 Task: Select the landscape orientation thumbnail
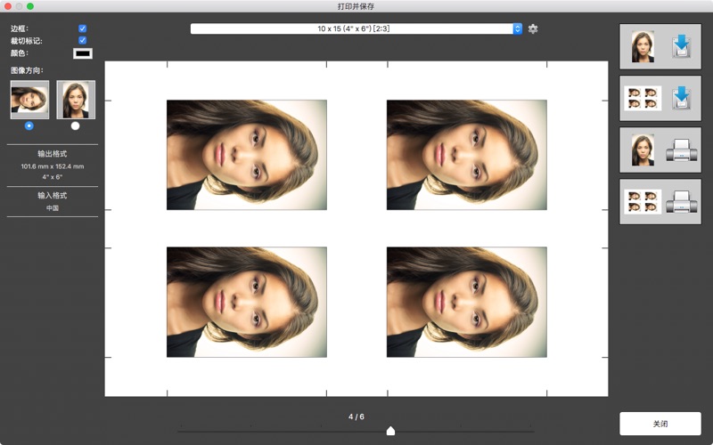[29, 100]
